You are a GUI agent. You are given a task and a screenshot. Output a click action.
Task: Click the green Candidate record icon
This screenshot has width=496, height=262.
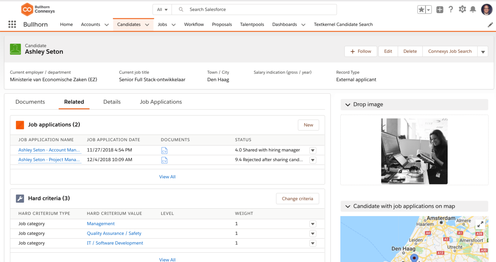click(x=15, y=49)
